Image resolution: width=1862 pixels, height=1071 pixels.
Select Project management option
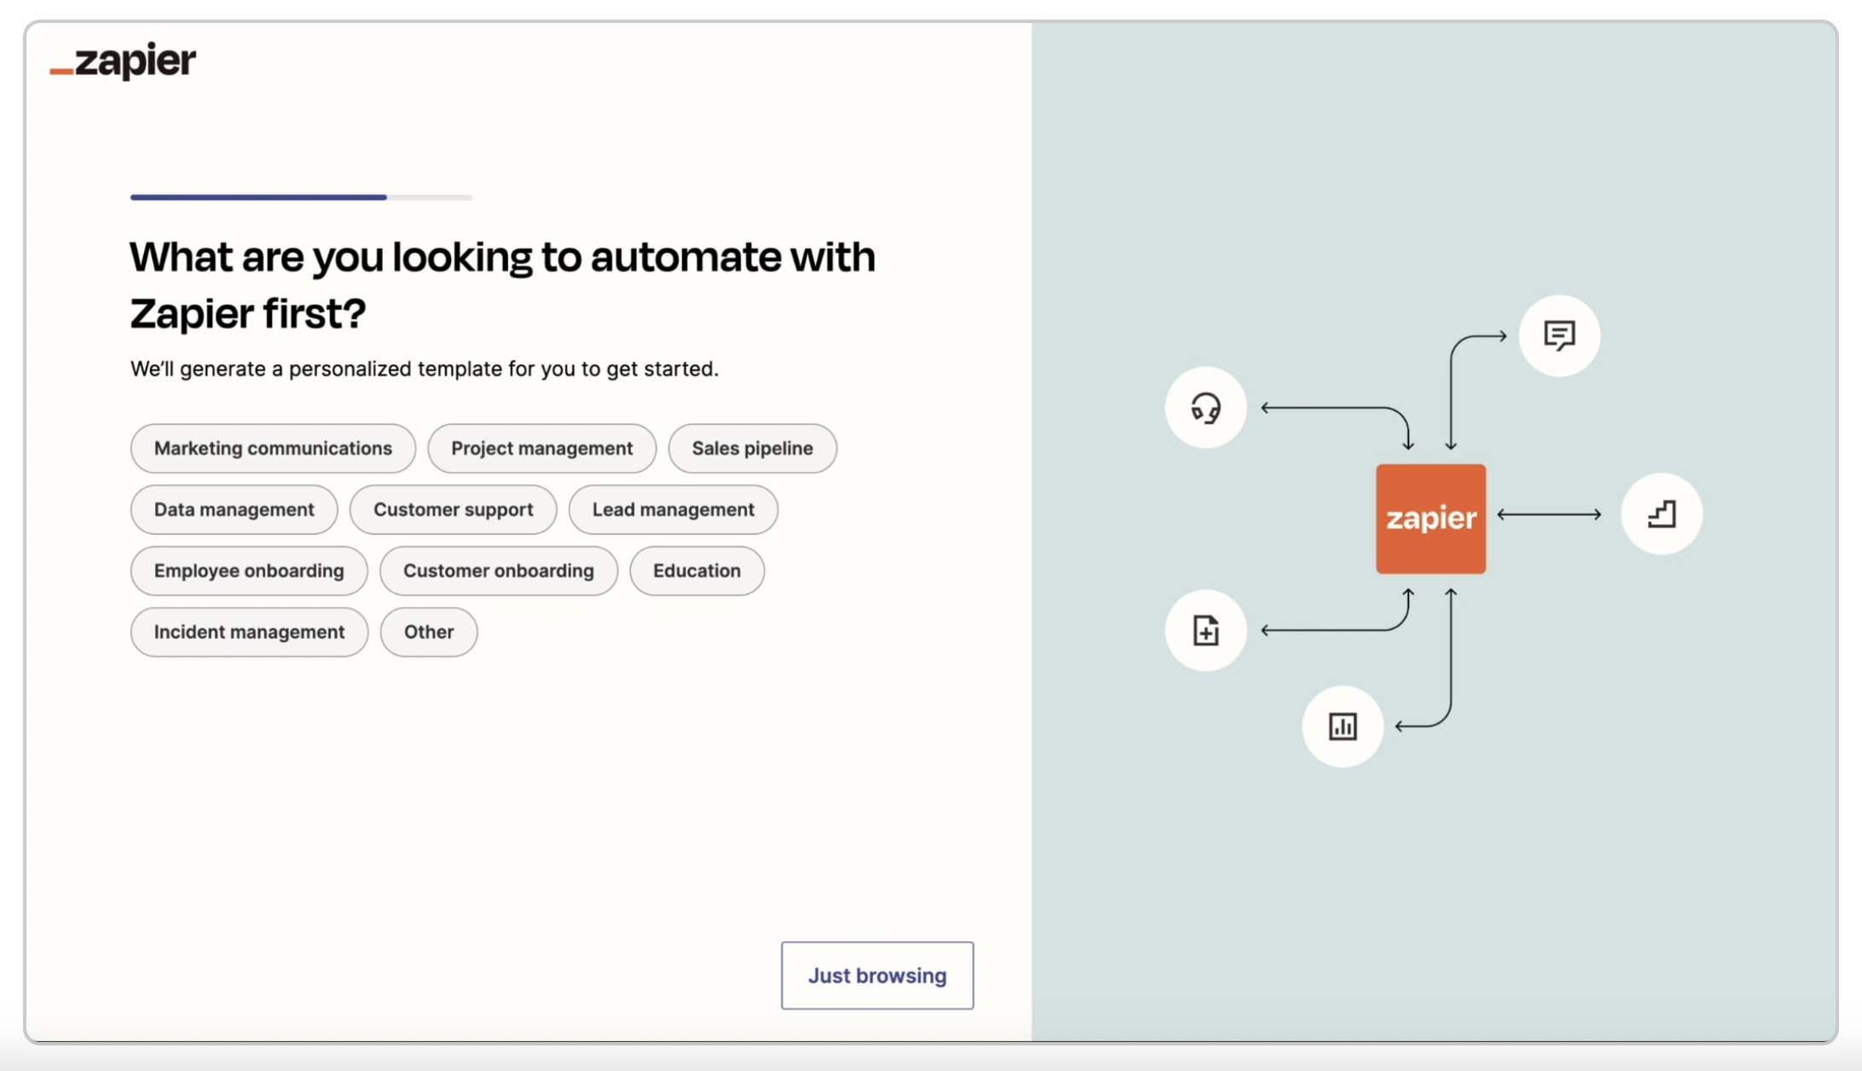pos(541,449)
